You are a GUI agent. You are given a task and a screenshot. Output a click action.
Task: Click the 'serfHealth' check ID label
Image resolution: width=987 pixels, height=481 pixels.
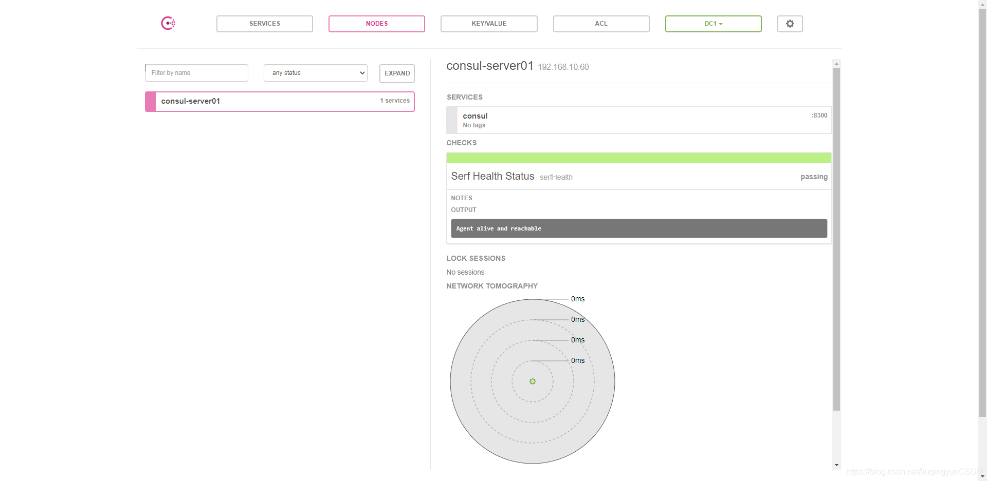tap(556, 177)
